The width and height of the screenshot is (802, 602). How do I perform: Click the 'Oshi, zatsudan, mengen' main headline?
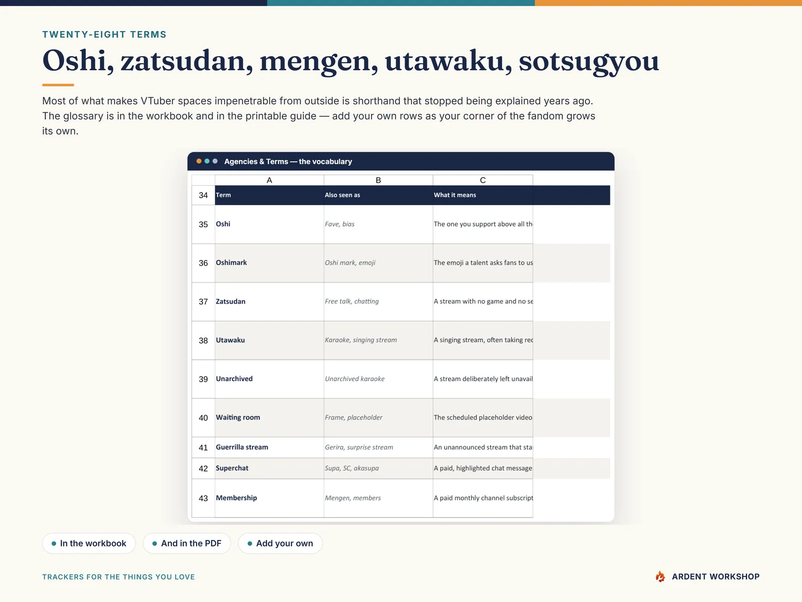[x=350, y=61]
